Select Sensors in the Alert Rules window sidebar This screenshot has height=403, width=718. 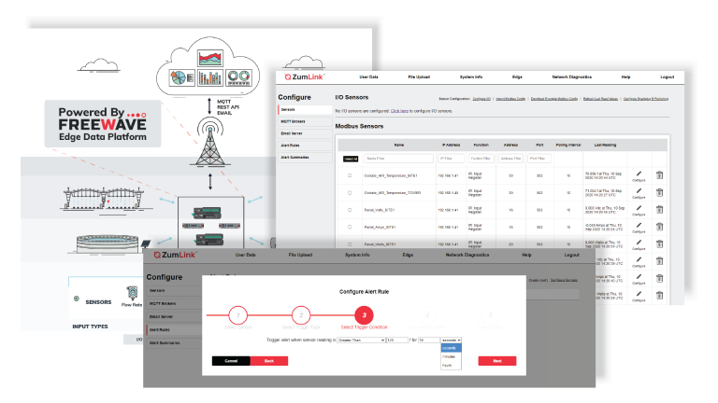175,291
